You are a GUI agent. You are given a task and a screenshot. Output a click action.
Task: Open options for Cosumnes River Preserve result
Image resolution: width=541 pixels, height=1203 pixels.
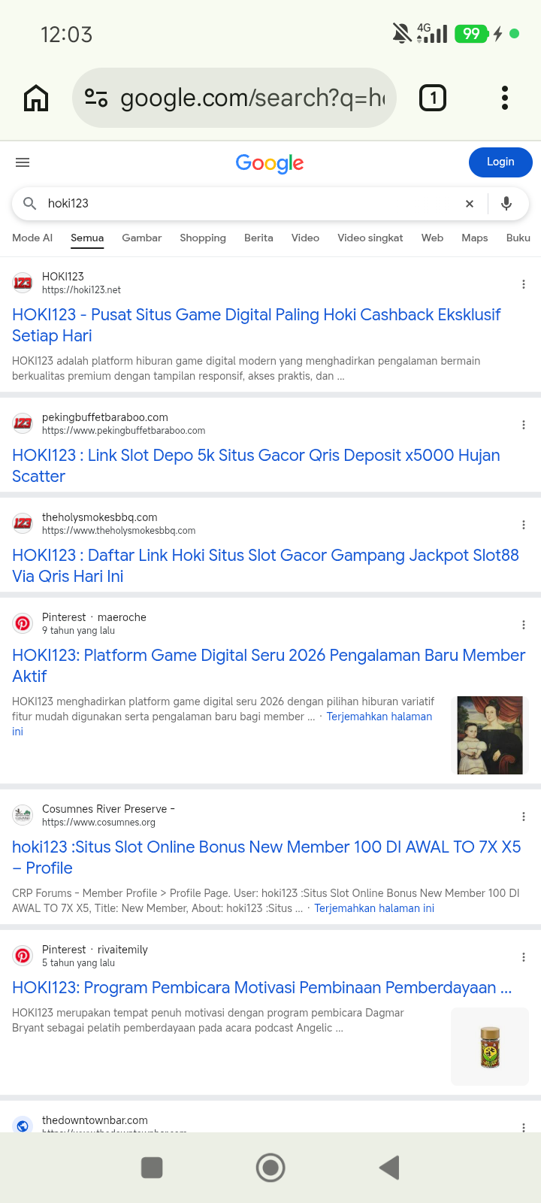coord(524,817)
